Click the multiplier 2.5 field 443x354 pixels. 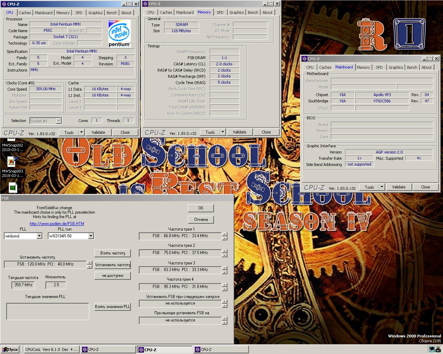[x=56, y=285]
